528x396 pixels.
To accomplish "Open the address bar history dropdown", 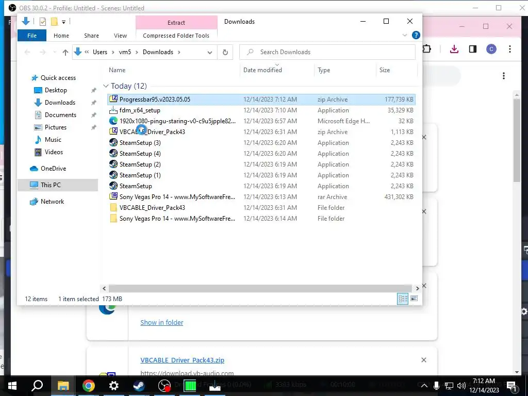I will pyautogui.click(x=210, y=52).
